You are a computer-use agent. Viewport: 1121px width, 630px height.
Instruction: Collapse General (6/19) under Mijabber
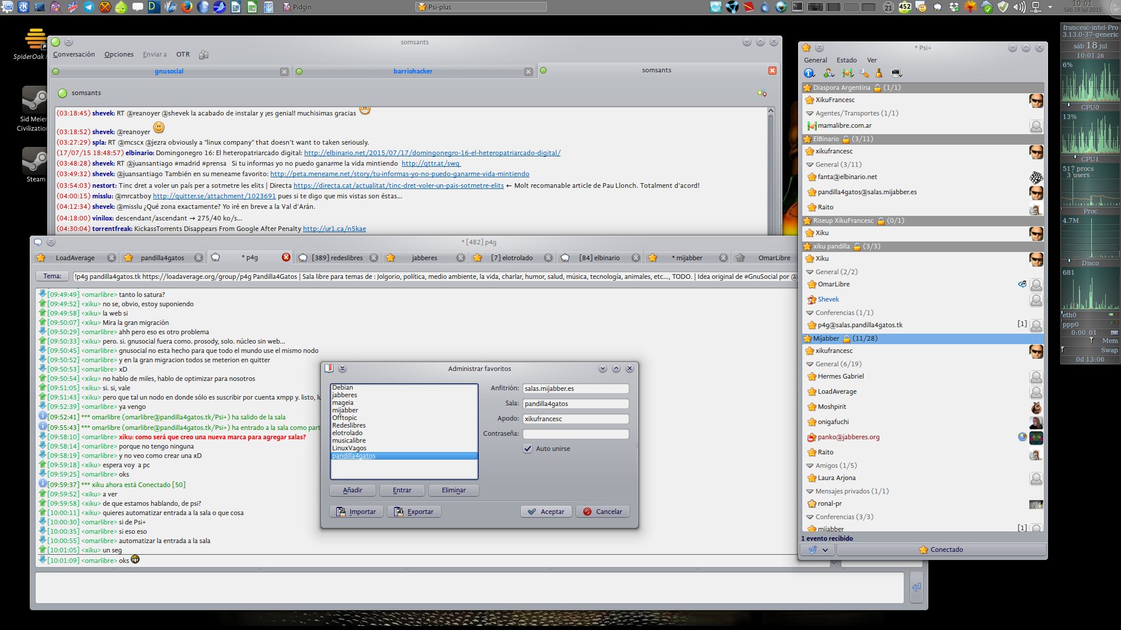click(x=810, y=364)
